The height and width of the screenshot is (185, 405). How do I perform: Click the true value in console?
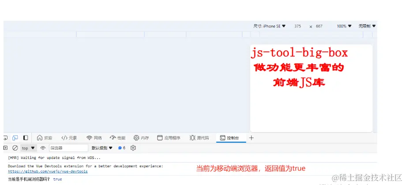(58, 179)
